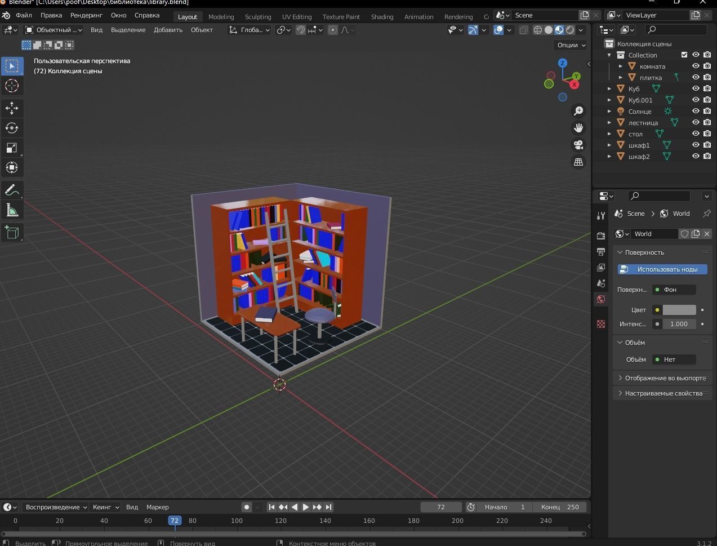Select the Select Box tool
Viewport: 717px width, 546px height.
12,66
